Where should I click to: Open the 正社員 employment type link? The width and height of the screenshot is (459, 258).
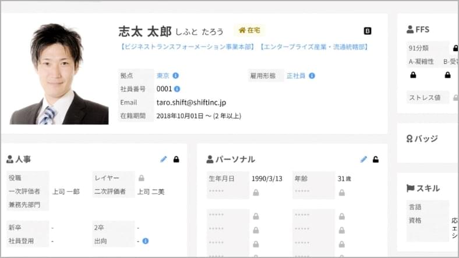pyautogui.click(x=296, y=76)
